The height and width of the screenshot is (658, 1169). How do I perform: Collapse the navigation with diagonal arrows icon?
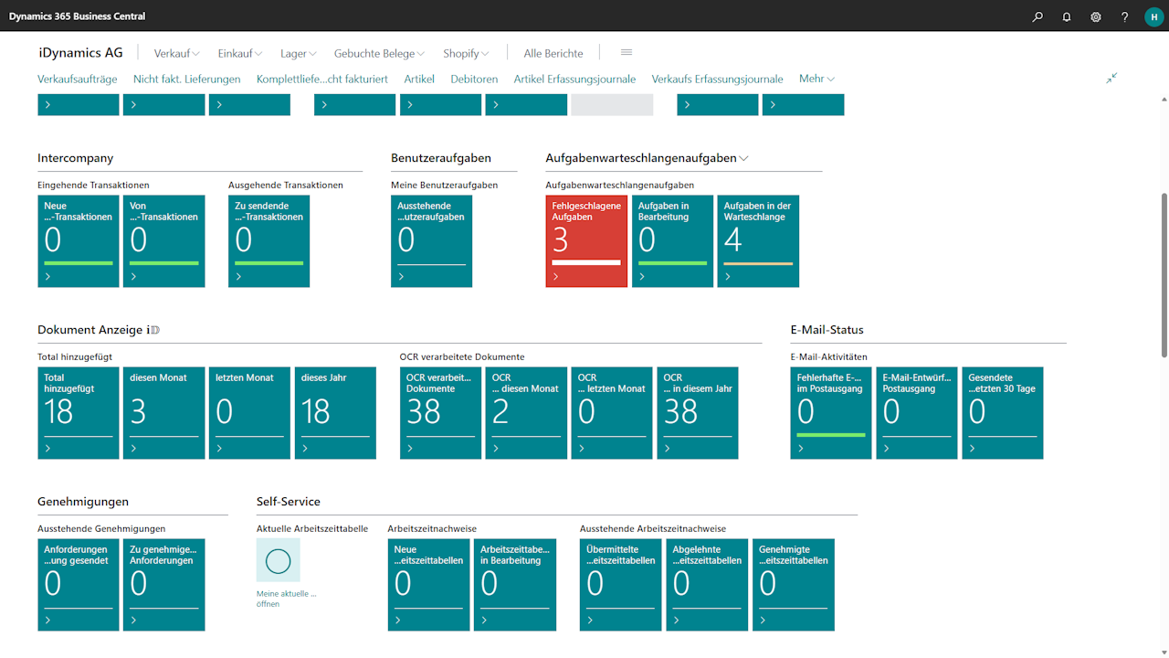point(1111,79)
